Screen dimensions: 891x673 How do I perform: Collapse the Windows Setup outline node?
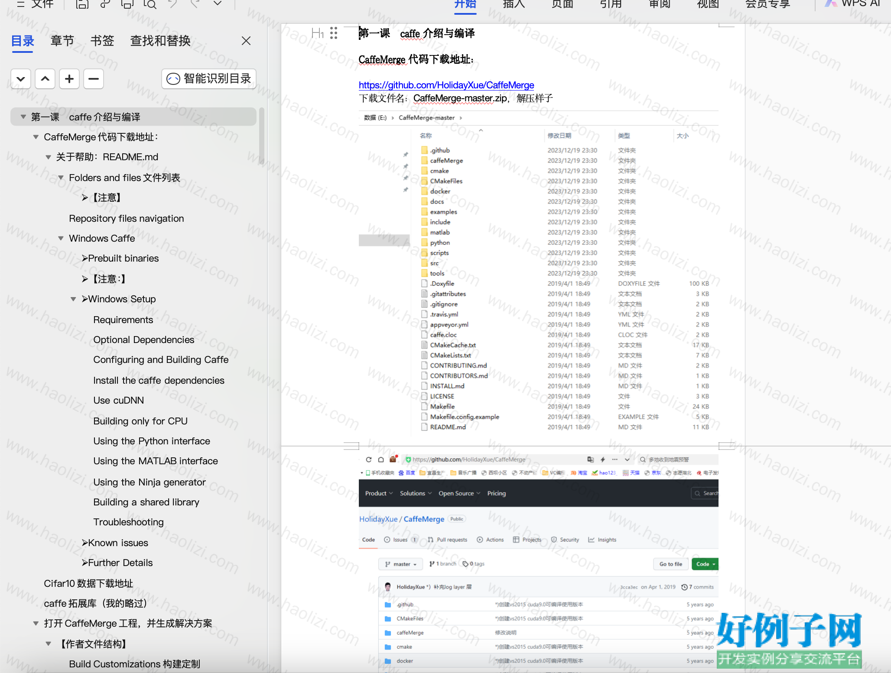(x=73, y=299)
